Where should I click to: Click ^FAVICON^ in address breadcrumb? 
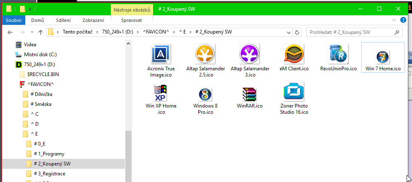156,32
